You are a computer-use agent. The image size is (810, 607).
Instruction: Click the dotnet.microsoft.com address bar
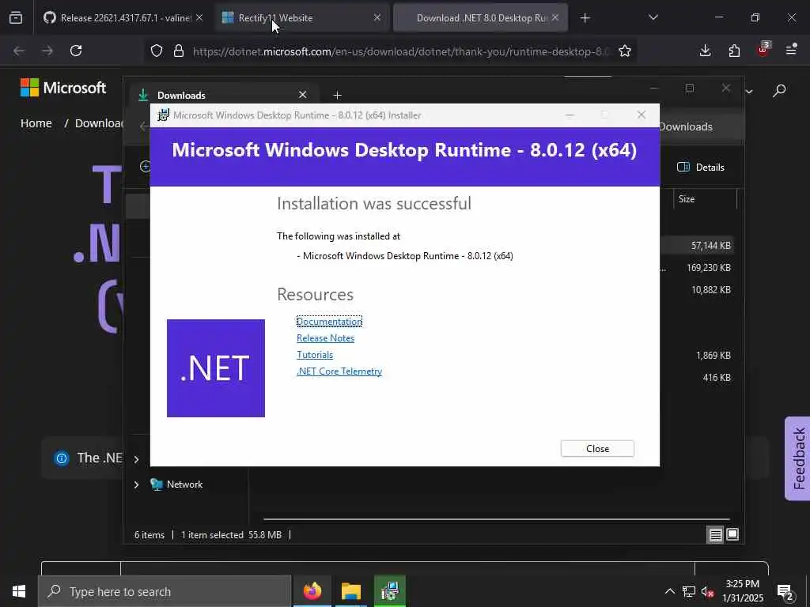tap(400, 51)
